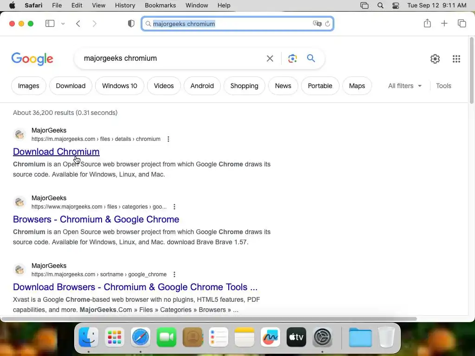475x356 pixels.
Task: Select the Portable filter chip
Action: pos(320,86)
